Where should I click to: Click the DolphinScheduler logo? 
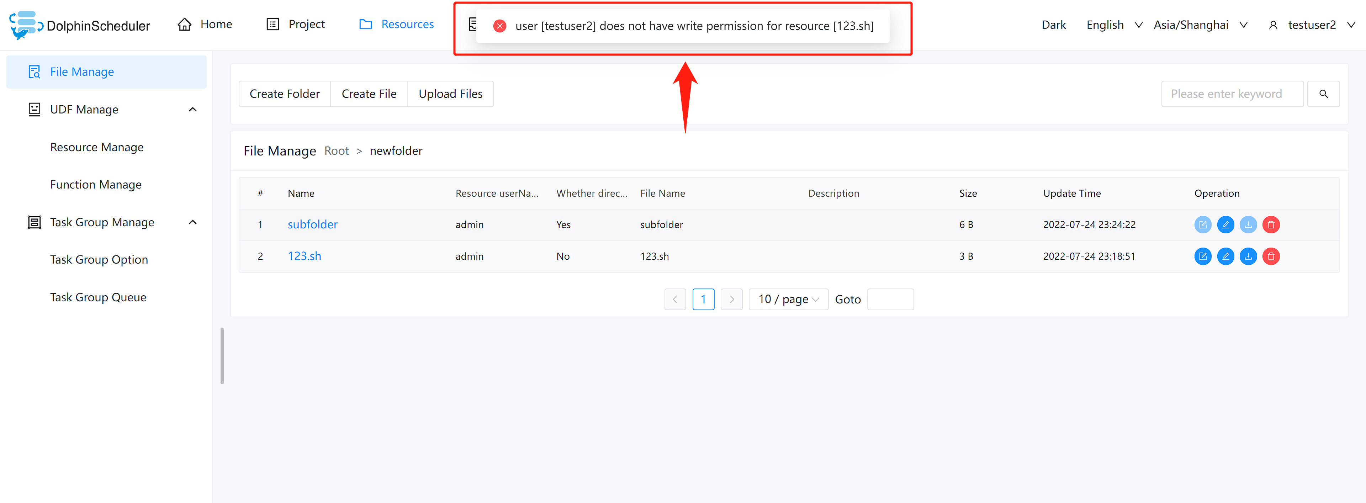[x=80, y=25]
